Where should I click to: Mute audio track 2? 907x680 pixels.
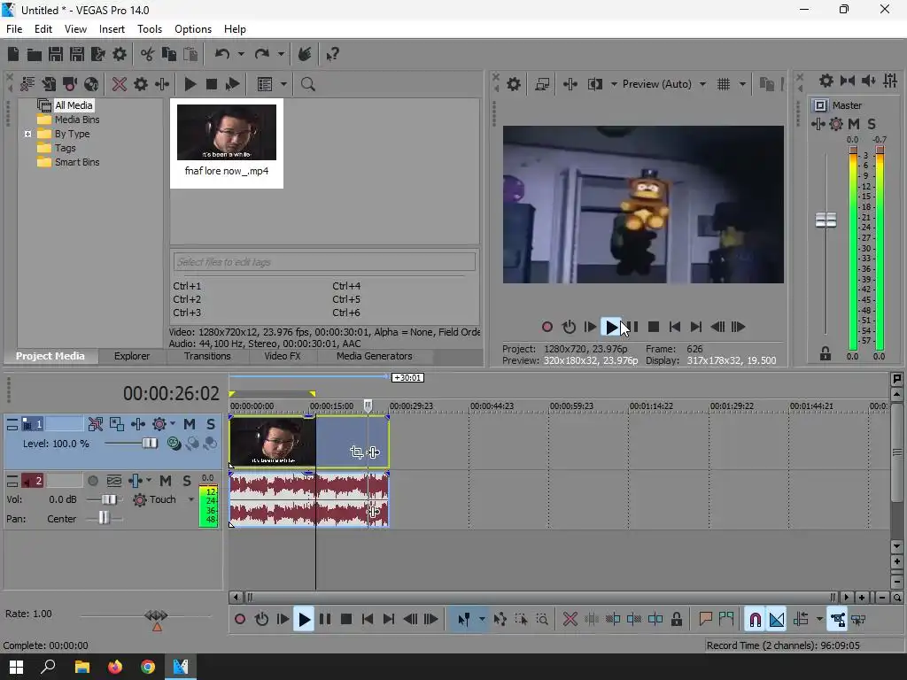click(x=166, y=481)
